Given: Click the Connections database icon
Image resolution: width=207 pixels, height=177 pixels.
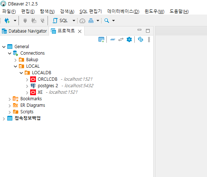Looking at the screenshot, I should [16, 53].
